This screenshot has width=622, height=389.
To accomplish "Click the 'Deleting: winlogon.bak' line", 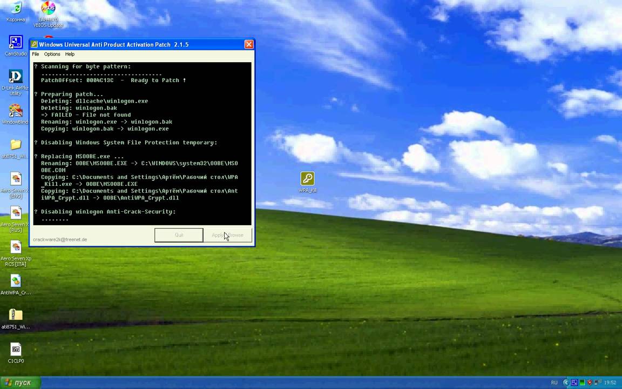I will (79, 108).
